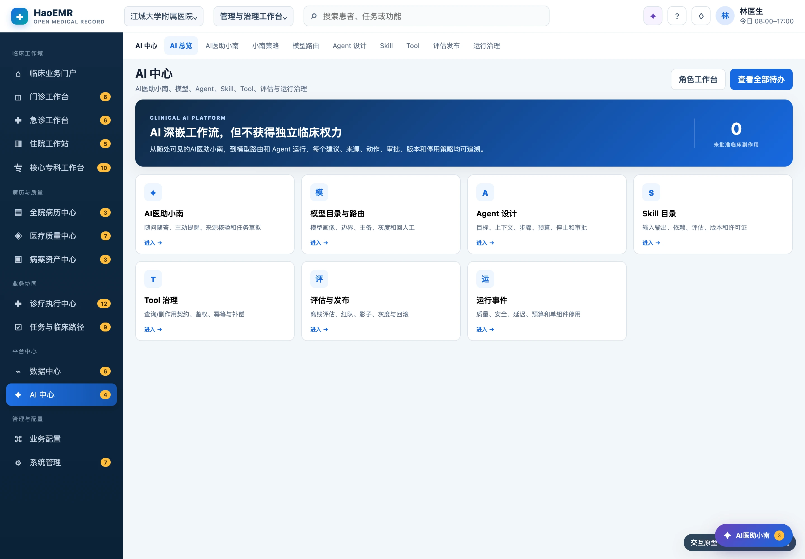This screenshot has height=559, width=805.
Task: Click the search magnifier icon
Action: tap(314, 16)
